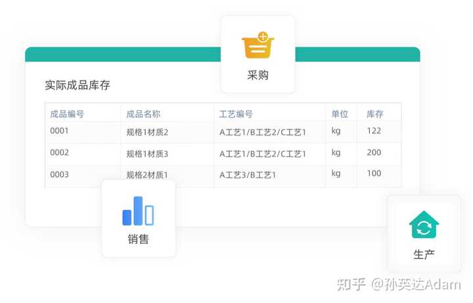Select product number 0003 cell
The image size is (473, 303).
click(x=59, y=174)
